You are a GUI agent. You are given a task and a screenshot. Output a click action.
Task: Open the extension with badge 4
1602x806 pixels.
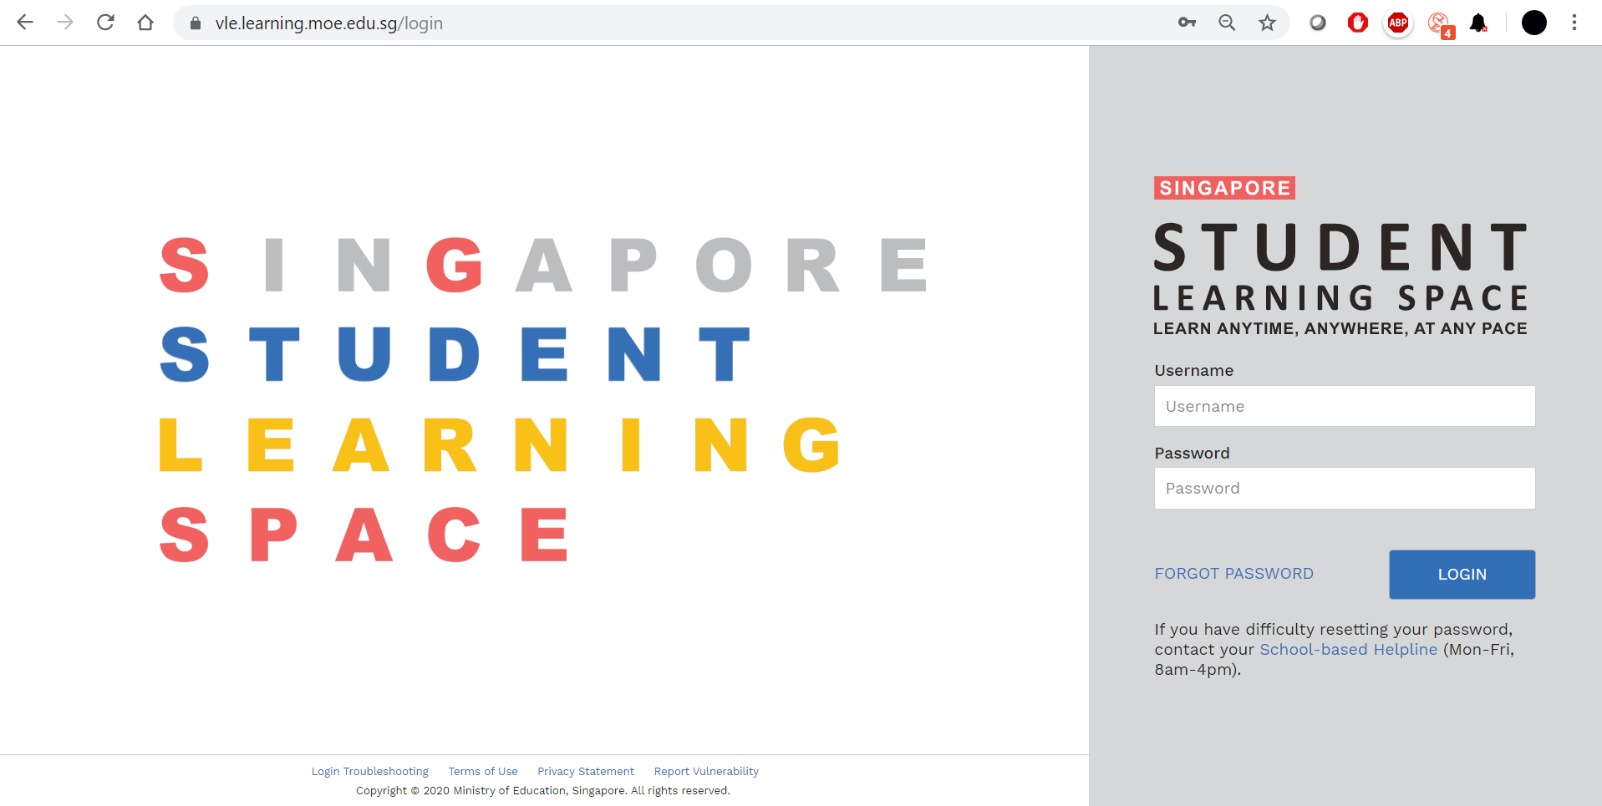pyautogui.click(x=1440, y=24)
